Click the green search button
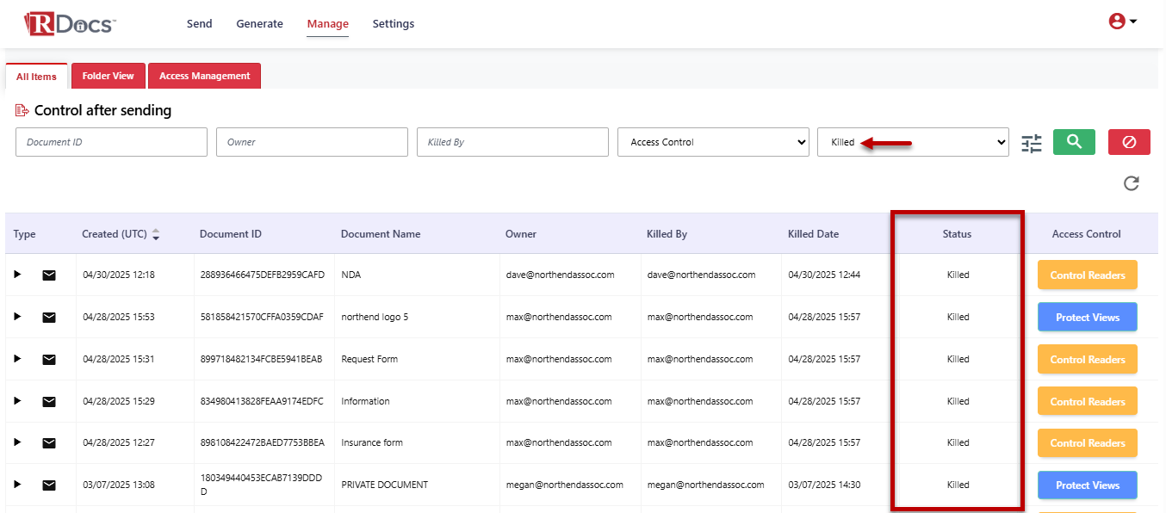1166x513 pixels. pyautogui.click(x=1074, y=142)
